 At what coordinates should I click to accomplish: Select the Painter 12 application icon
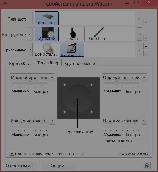[72, 50]
